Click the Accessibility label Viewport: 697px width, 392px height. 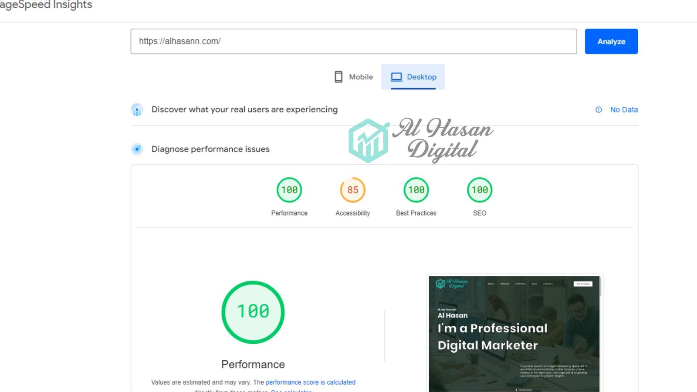tap(353, 213)
